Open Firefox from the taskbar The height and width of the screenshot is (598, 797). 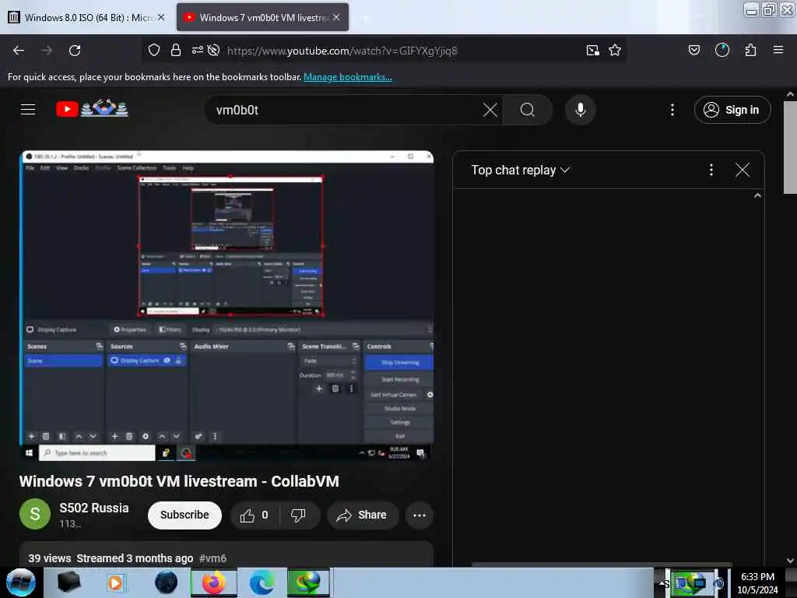(214, 582)
